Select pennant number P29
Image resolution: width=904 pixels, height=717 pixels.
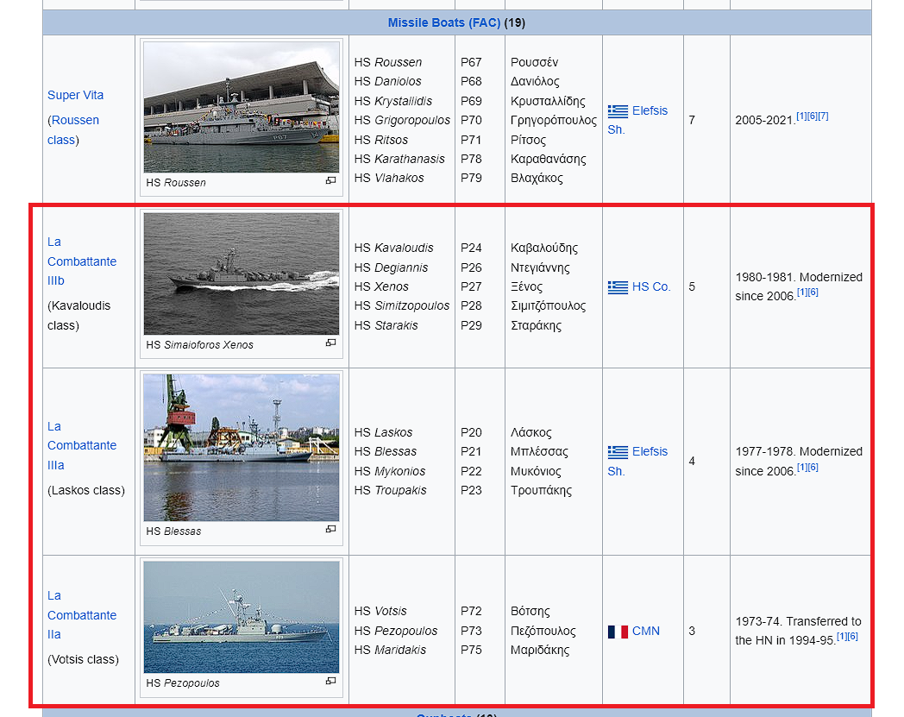pos(471,325)
